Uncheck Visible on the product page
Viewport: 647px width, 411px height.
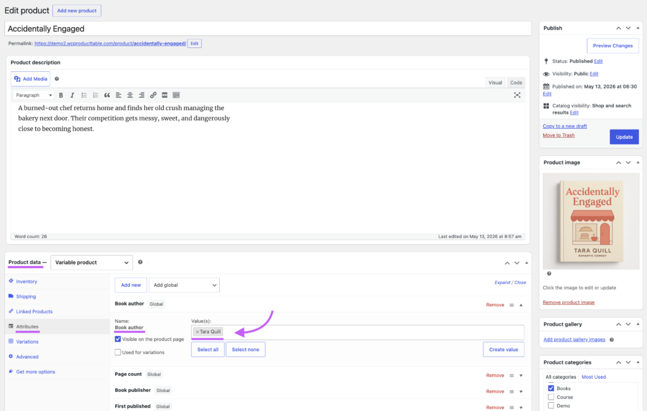coord(118,339)
